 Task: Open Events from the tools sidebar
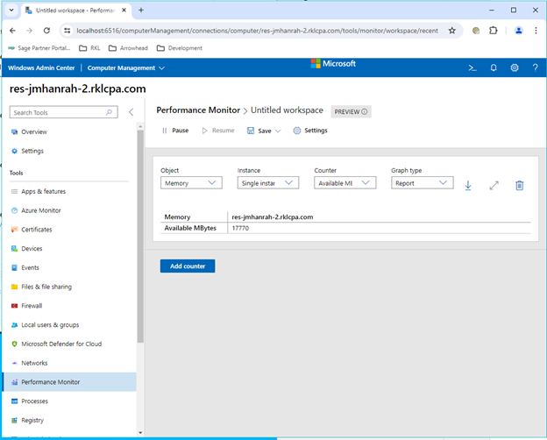30,267
